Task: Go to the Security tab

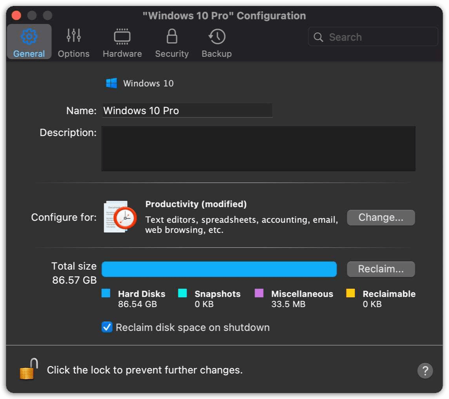Action: tap(172, 43)
